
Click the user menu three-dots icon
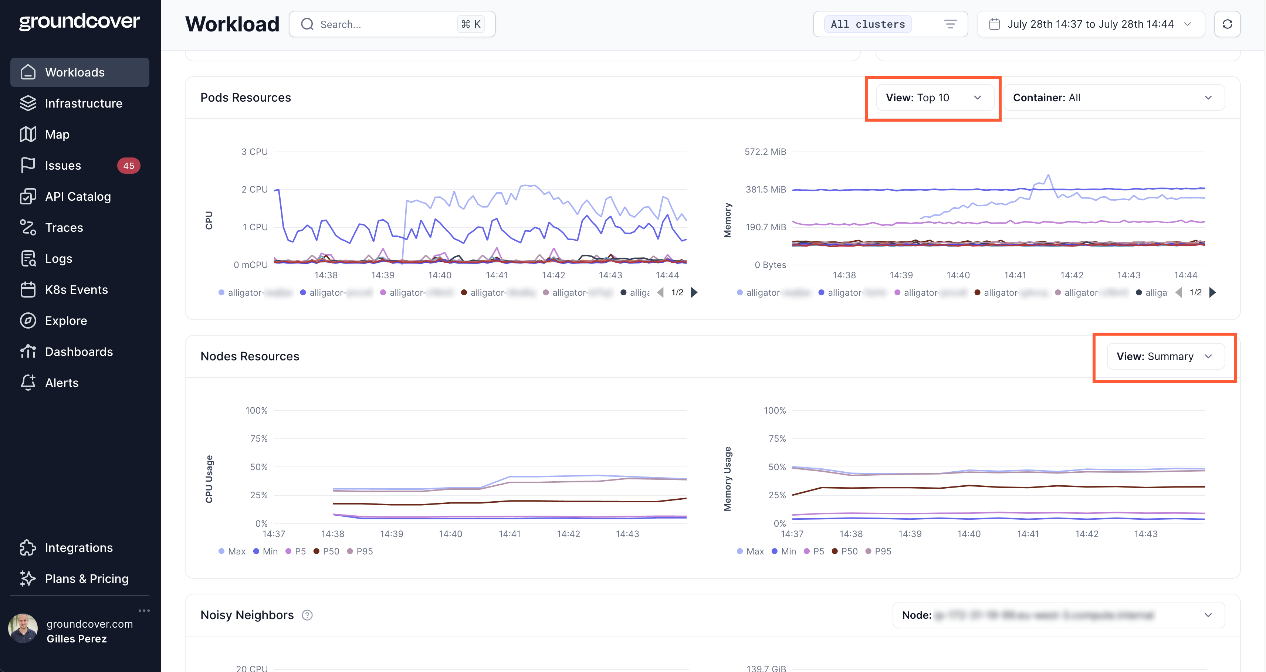(x=144, y=611)
